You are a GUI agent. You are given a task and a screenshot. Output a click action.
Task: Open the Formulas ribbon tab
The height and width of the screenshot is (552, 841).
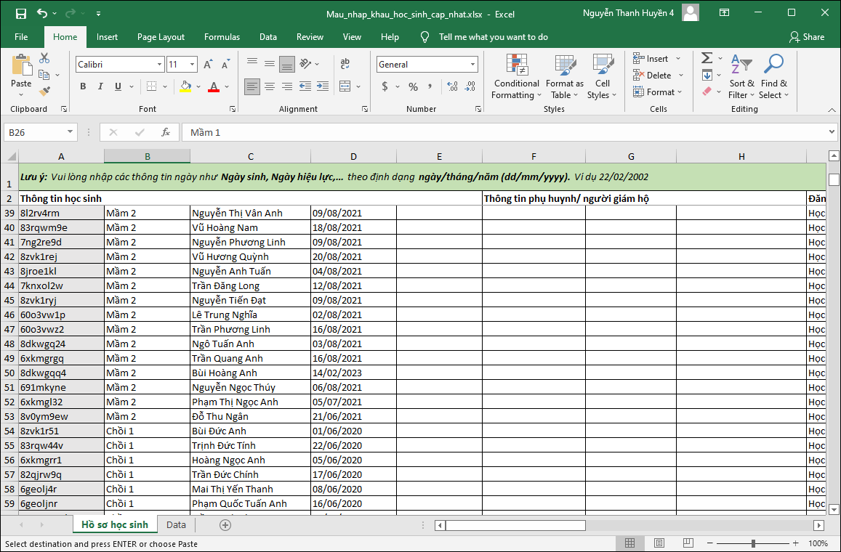click(x=222, y=37)
